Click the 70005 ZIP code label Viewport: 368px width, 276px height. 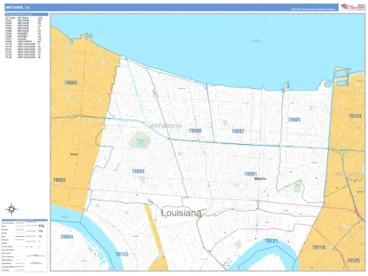pyautogui.click(x=294, y=120)
